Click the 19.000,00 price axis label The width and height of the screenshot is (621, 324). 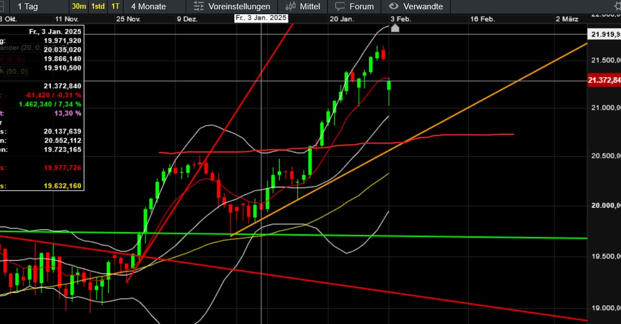coord(606,308)
